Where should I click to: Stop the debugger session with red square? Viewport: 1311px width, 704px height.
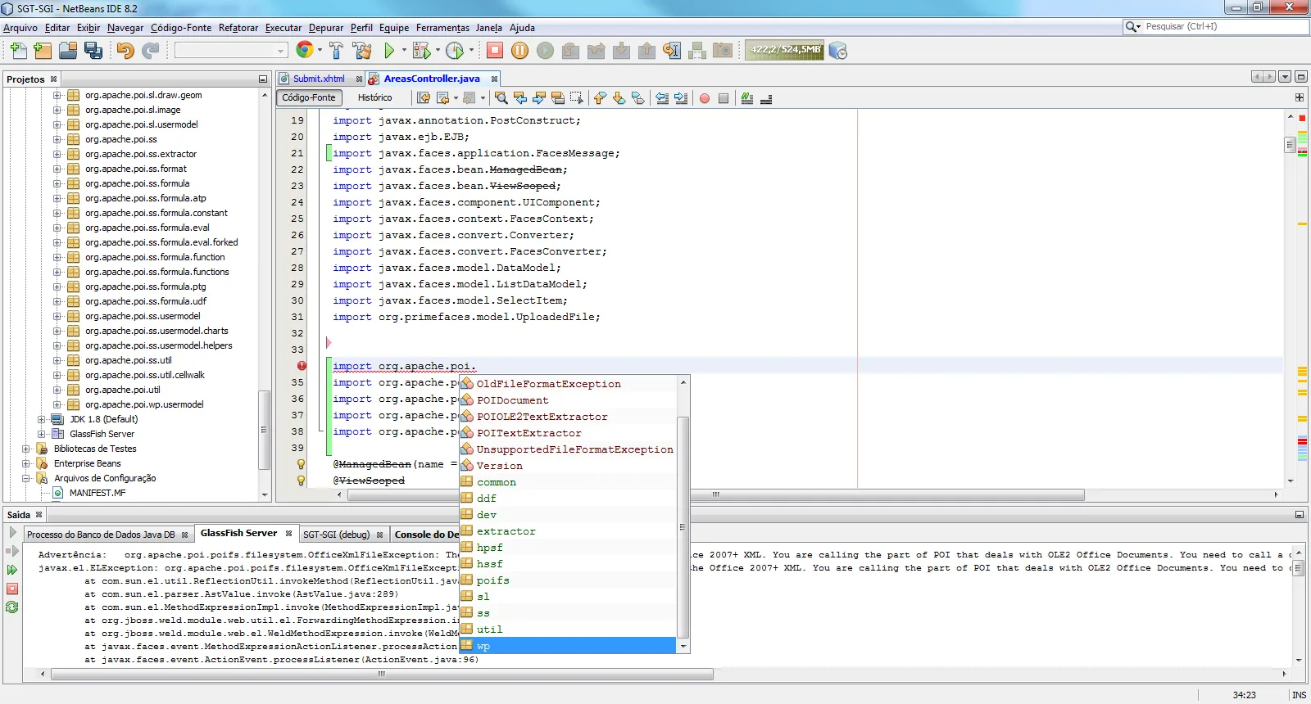tap(495, 51)
